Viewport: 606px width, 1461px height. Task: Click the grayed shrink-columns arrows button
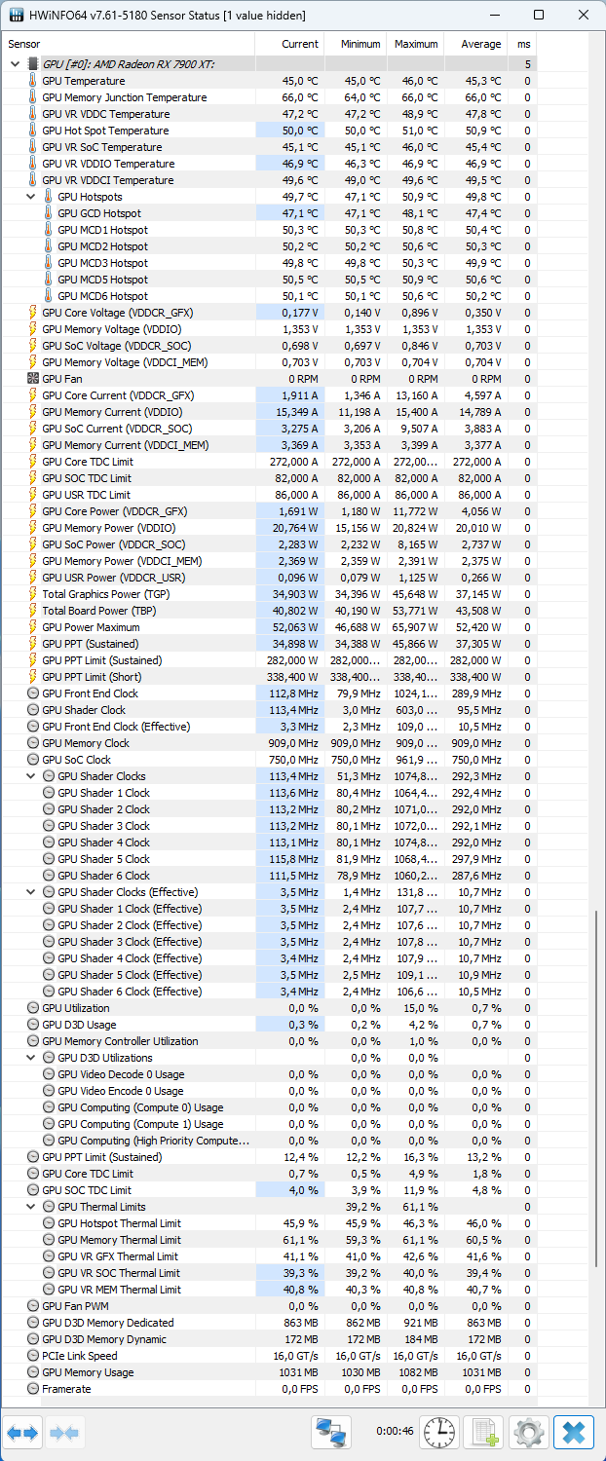pos(64,1433)
